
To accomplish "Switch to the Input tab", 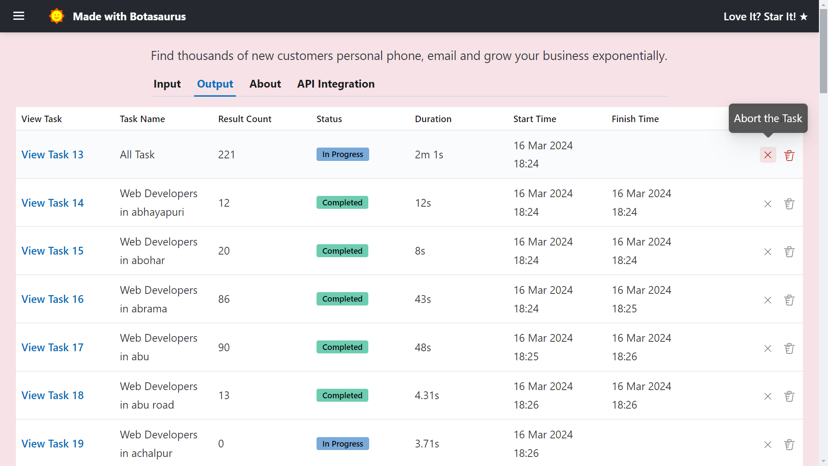I will coord(167,84).
